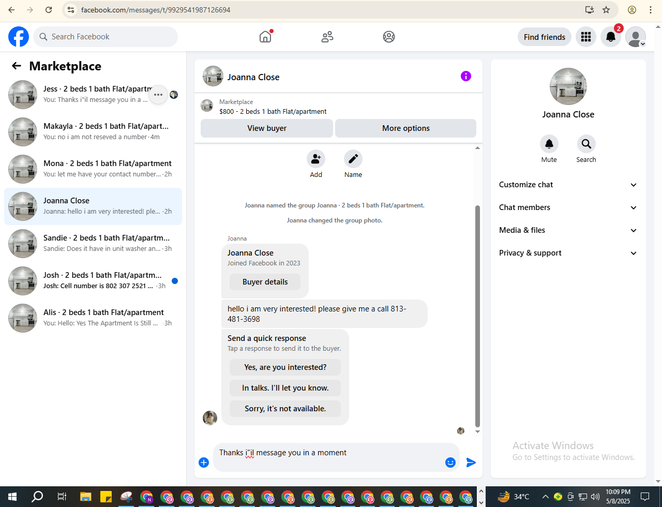Expand the Privacy & support section
Screen dimensions: 662x507
click(568, 253)
